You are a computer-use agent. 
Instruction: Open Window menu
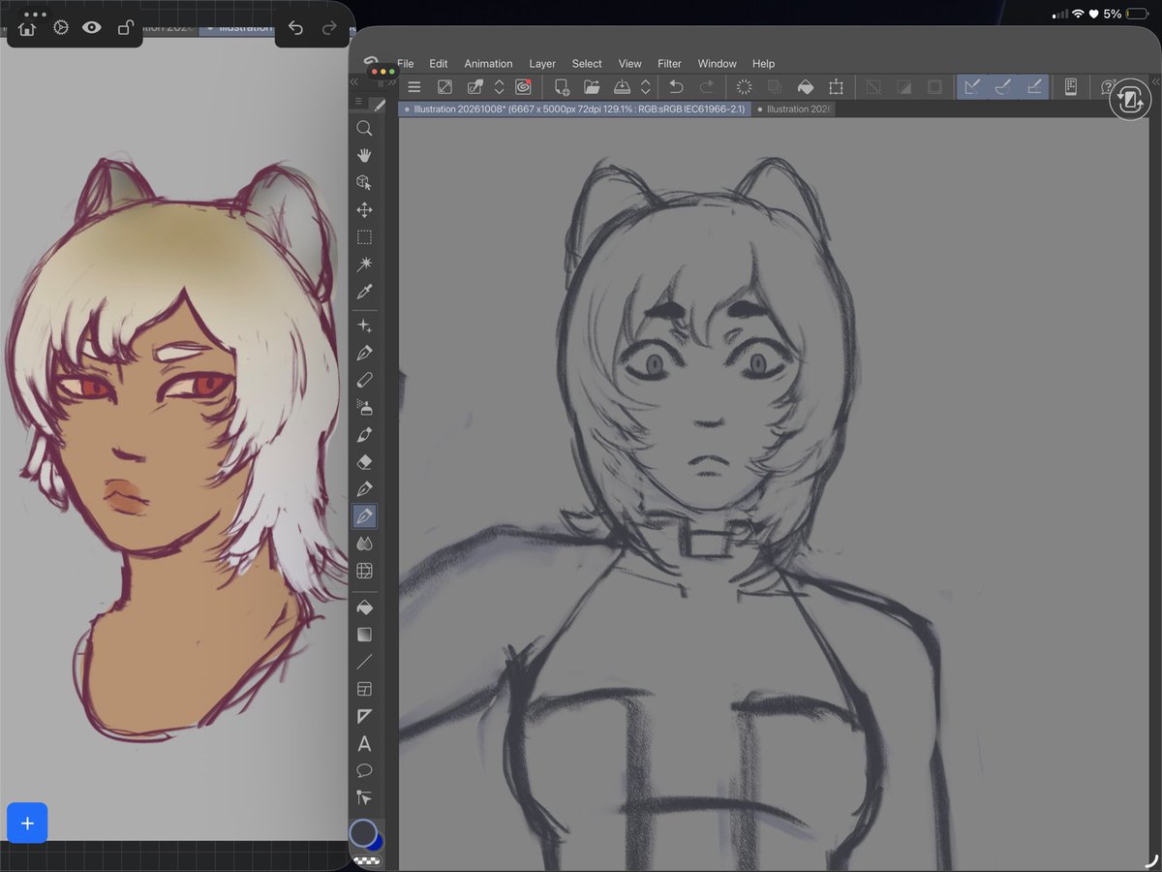point(718,64)
